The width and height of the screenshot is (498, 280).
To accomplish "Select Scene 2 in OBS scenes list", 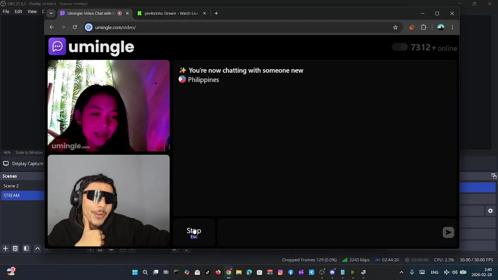I will [x=22, y=186].
